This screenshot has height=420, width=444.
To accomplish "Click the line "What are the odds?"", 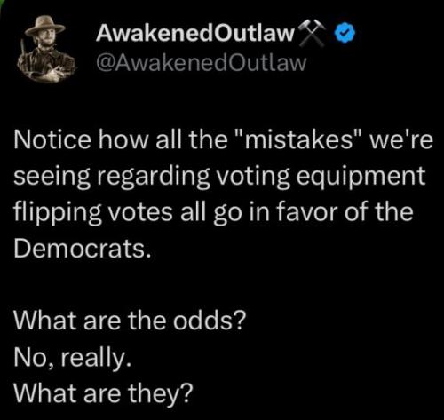I will click(x=130, y=321).
